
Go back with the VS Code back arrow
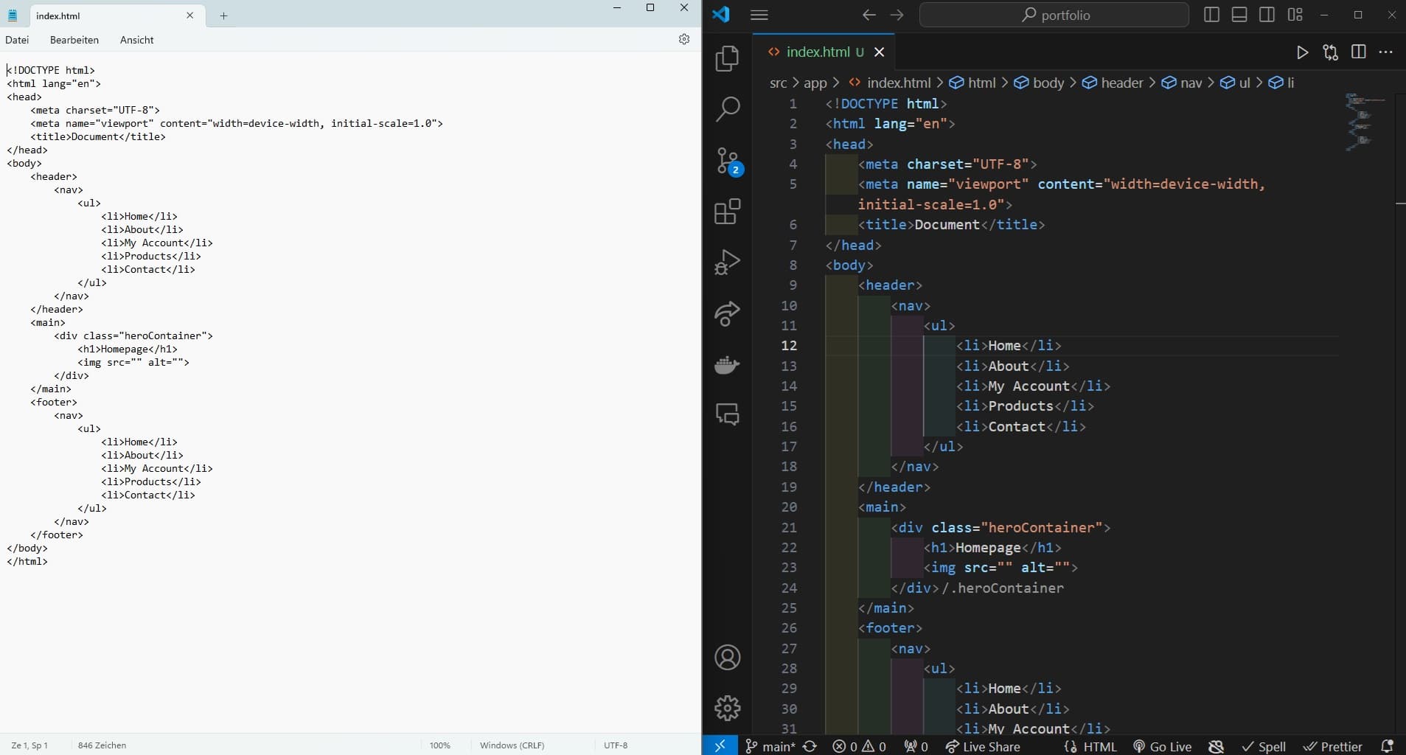click(869, 15)
